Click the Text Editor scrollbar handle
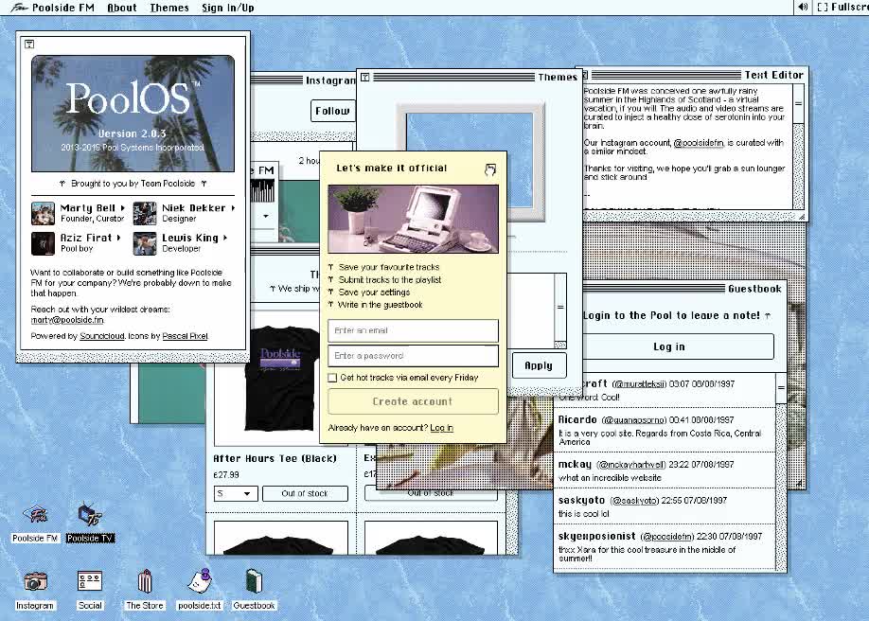The height and width of the screenshot is (621, 869). (x=799, y=103)
